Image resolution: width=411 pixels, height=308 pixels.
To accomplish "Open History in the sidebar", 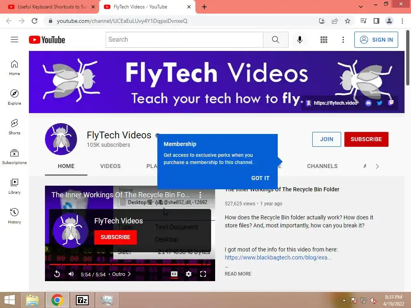I will [14, 216].
